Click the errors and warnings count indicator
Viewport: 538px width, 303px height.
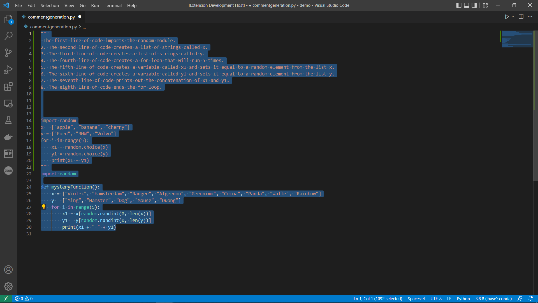24,299
